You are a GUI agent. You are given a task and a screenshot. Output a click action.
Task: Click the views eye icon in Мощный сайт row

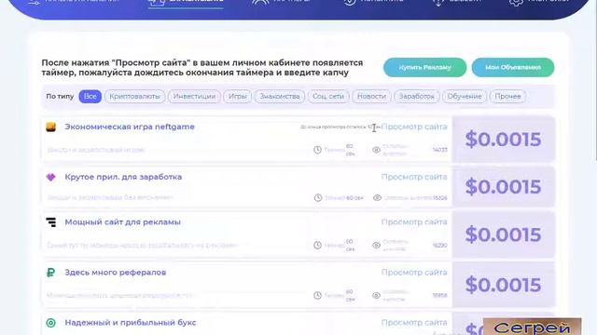click(x=376, y=246)
